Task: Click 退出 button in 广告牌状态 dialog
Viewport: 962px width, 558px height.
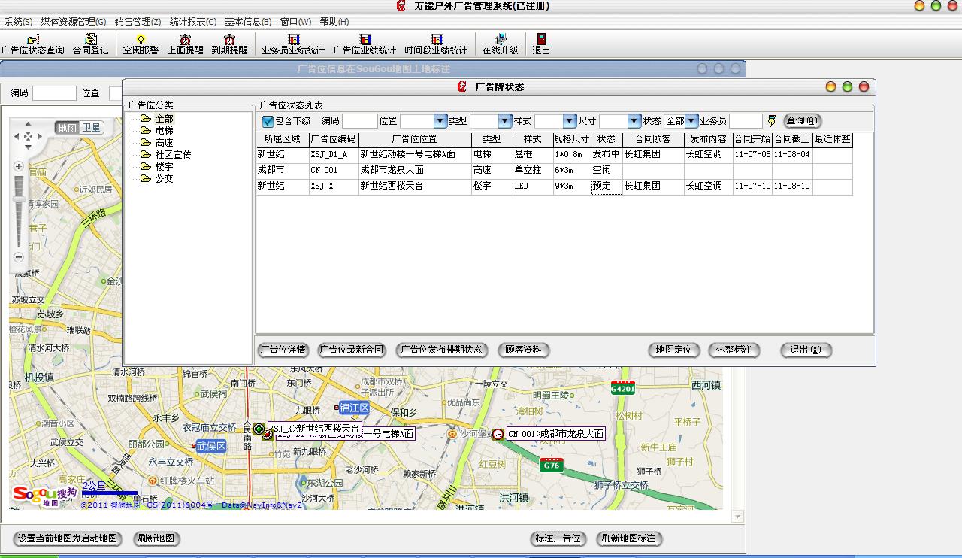Action: pyautogui.click(x=806, y=350)
